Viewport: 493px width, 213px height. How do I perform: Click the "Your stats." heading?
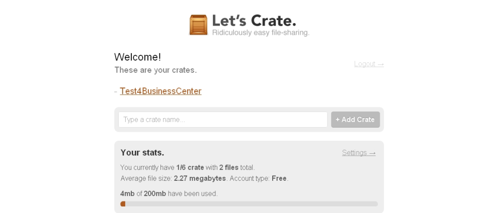[142, 152]
